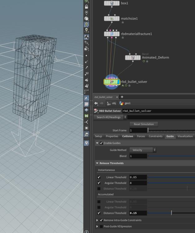Add new pane tab with plus button
This screenshot has height=233, width=195.
[122, 97]
